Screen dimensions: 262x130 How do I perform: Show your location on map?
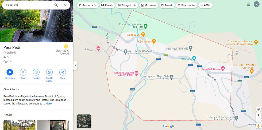point(259,109)
